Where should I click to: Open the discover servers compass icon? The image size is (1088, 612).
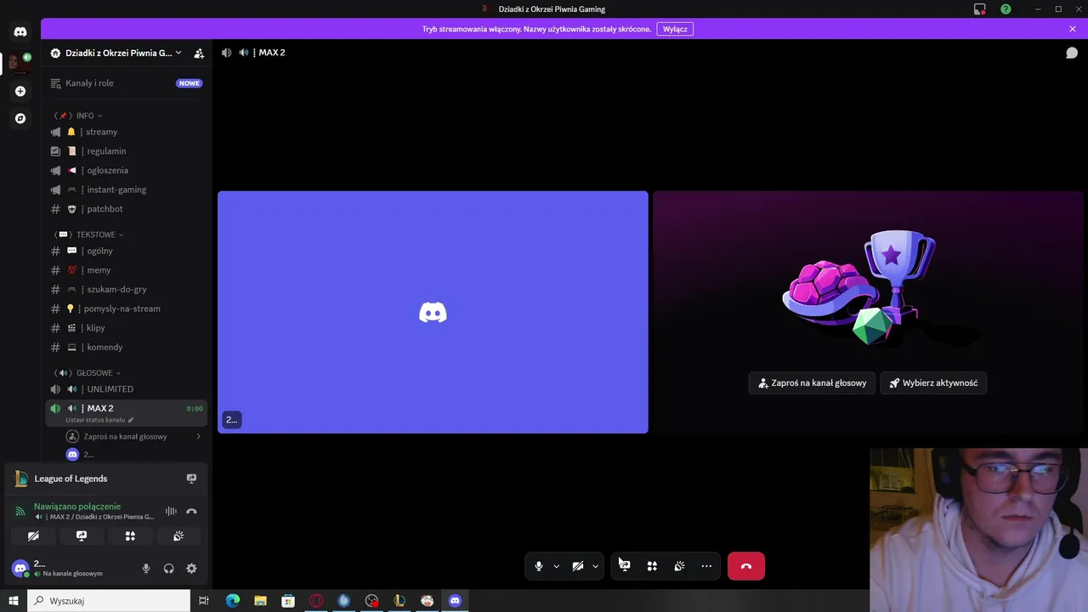[20, 118]
